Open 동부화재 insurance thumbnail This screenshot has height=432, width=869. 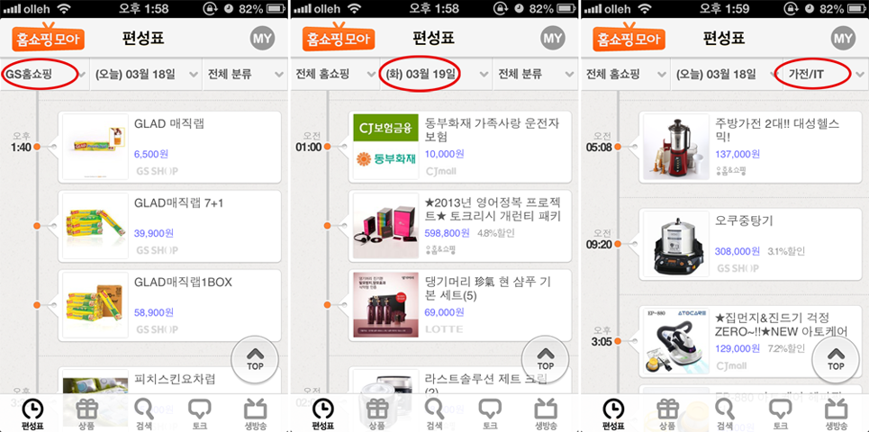click(385, 147)
